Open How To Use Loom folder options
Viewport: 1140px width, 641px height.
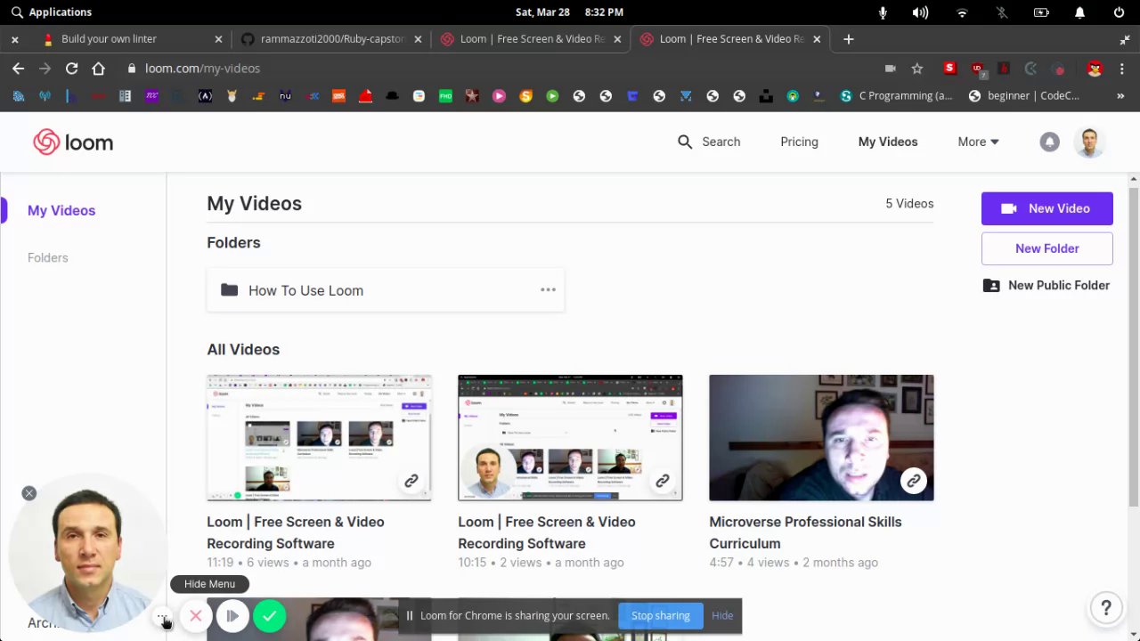(x=548, y=290)
